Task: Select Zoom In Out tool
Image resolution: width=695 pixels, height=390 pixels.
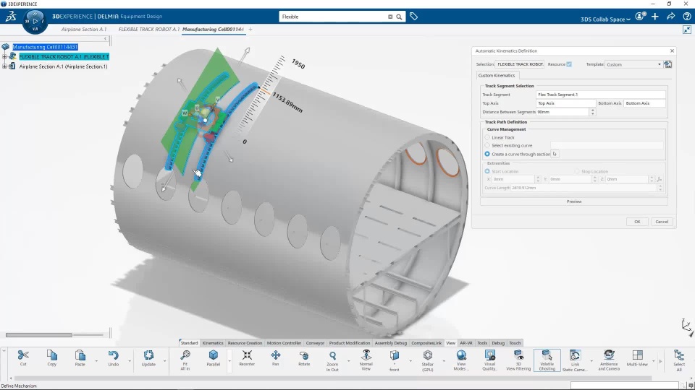Action: click(332, 360)
